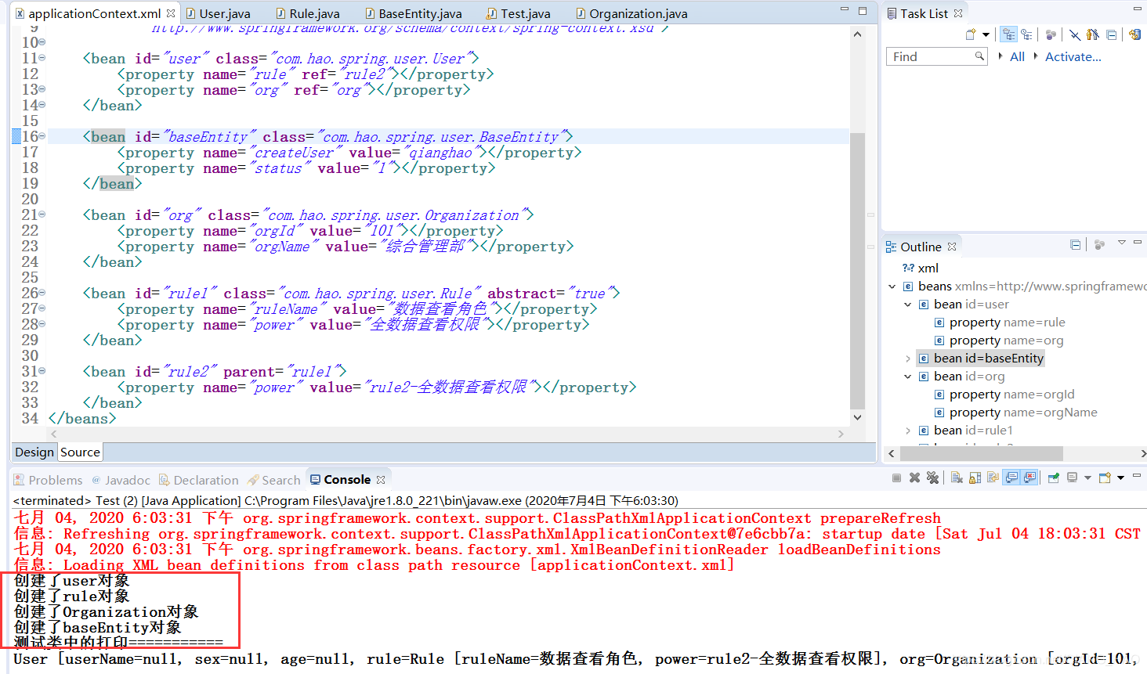
Task: Maximize the editor area
Action: pos(863,11)
